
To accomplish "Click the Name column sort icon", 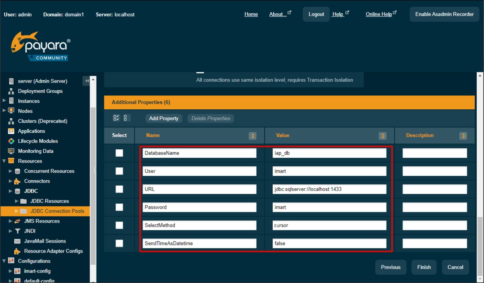I will [x=253, y=136].
